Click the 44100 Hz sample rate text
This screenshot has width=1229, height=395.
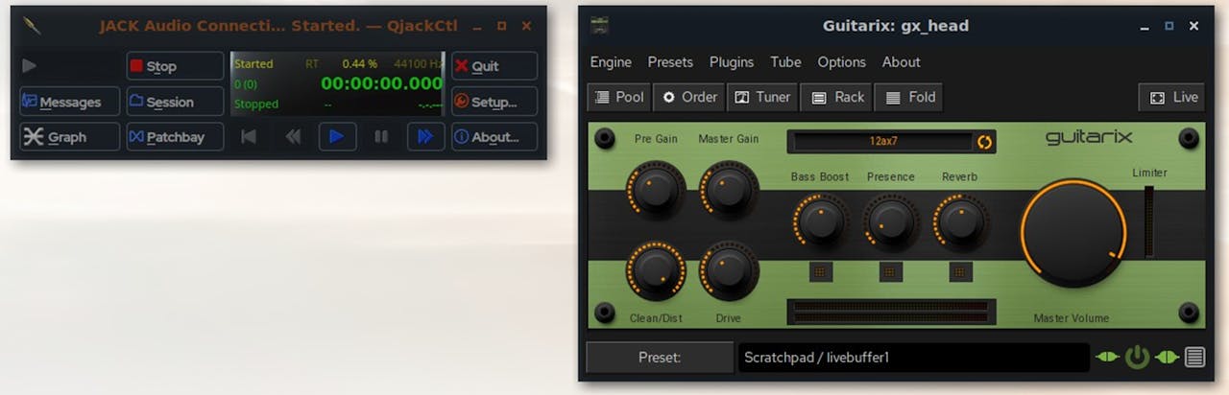point(419,64)
